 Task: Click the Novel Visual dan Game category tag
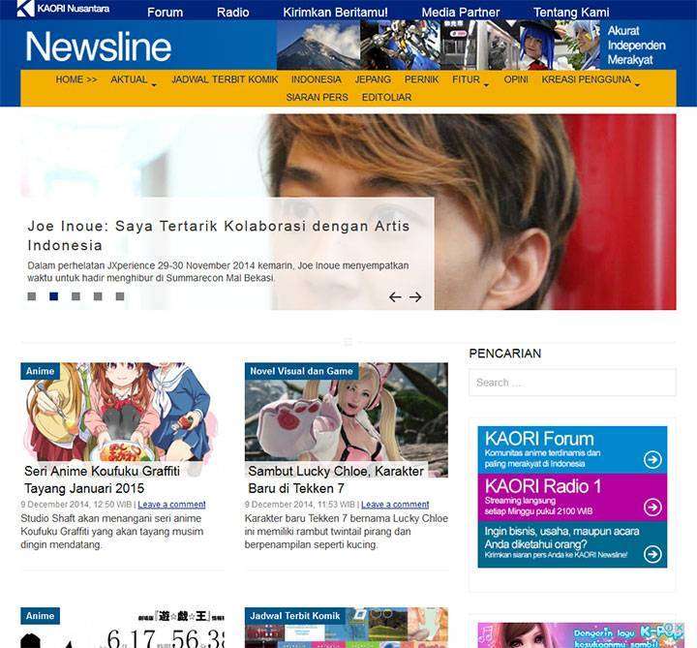tap(301, 372)
